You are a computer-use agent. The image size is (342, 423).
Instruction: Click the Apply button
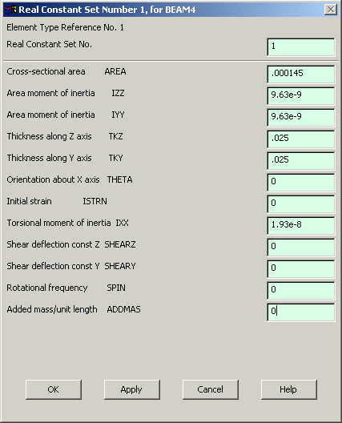pyautogui.click(x=131, y=389)
